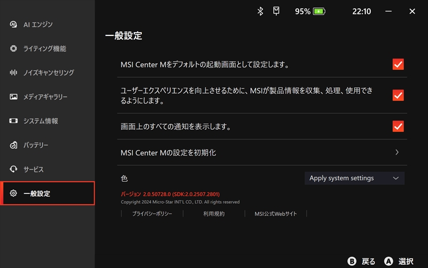
Task: Open the 利用規約 link
Action: (213, 213)
